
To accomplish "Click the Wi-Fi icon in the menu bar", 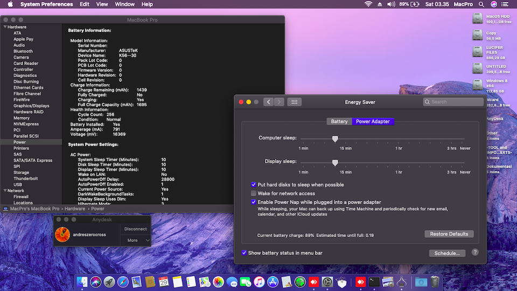I will (x=368, y=4).
